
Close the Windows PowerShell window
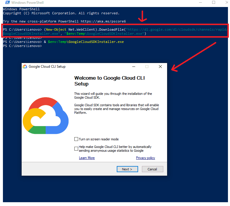click(227, 3)
